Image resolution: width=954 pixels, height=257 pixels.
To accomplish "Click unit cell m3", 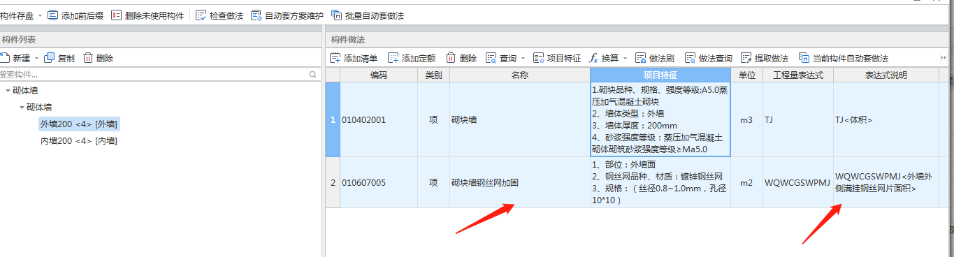I will [747, 119].
